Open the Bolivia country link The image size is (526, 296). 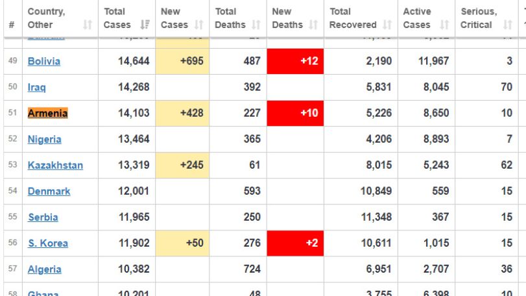44,61
